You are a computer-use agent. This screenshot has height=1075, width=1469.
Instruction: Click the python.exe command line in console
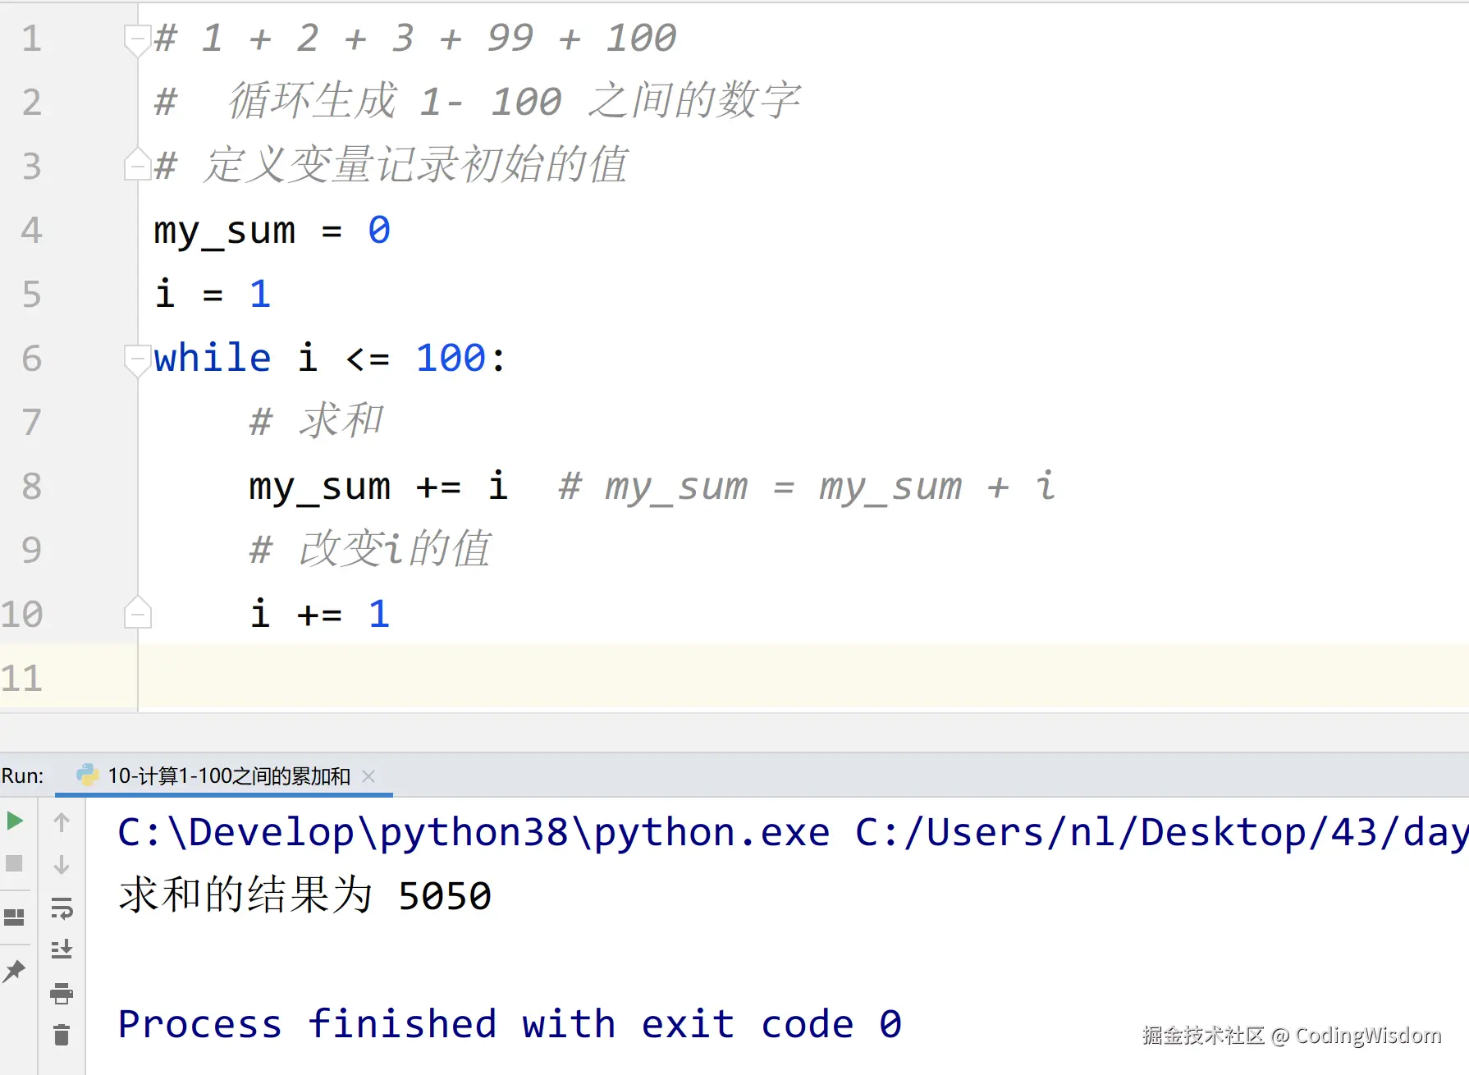point(793,833)
